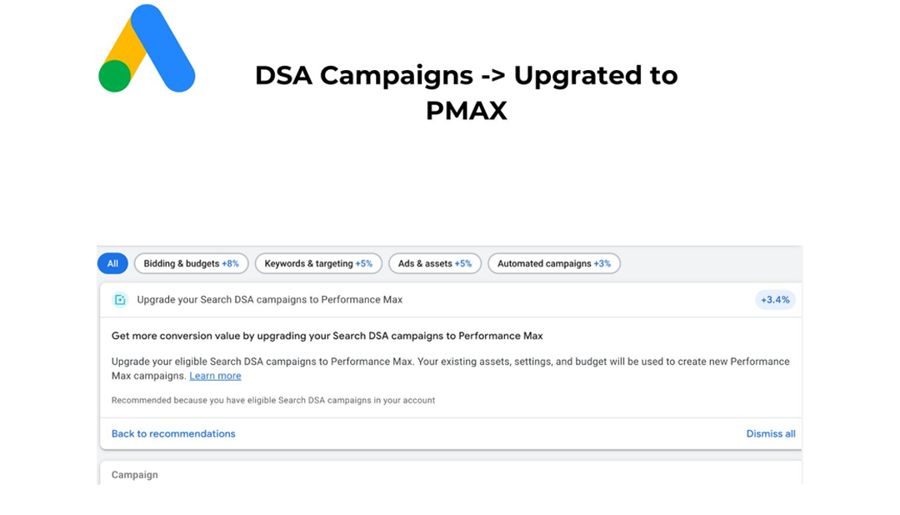Enable the Keywords & targeting +5% filter

click(318, 263)
